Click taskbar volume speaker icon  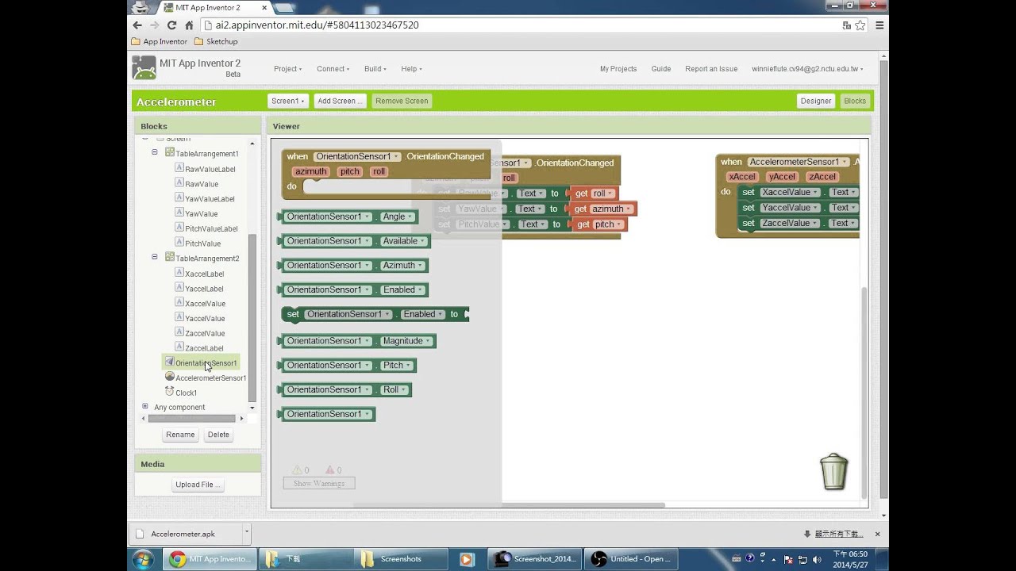click(x=817, y=559)
